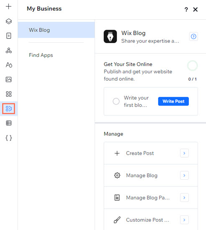This screenshot has width=206, height=230.
Task: Click the Customize Post brush icon
Action: 117,220
